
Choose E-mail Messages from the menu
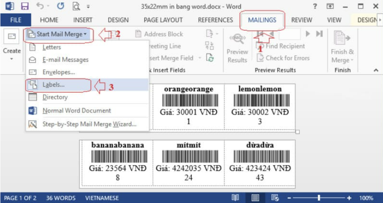(87, 60)
